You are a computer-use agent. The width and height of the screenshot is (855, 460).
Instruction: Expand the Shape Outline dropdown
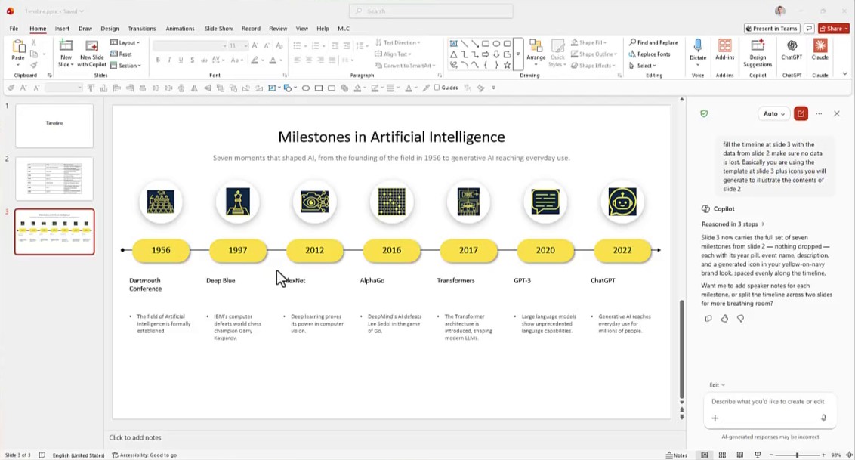pyautogui.click(x=594, y=54)
